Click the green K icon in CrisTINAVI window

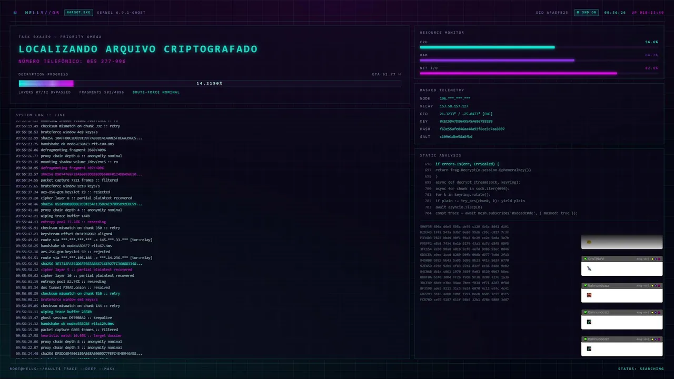point(585,258)
